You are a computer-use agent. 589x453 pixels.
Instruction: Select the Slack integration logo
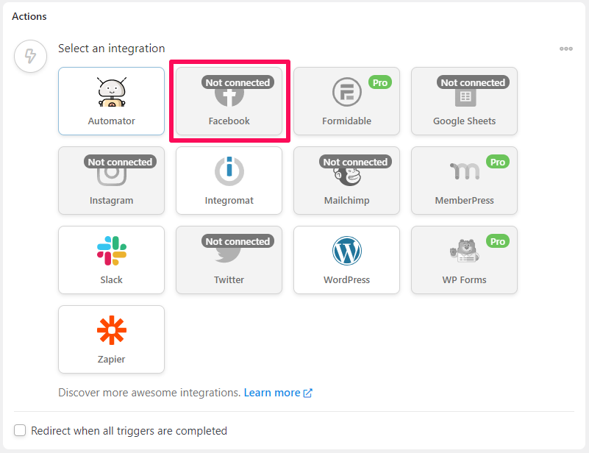(112, 251)
